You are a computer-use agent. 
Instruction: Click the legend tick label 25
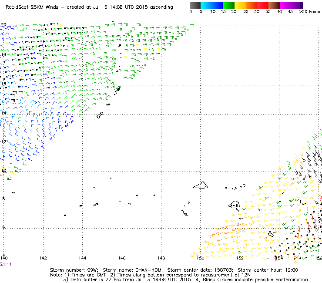(x=246, y=12)
